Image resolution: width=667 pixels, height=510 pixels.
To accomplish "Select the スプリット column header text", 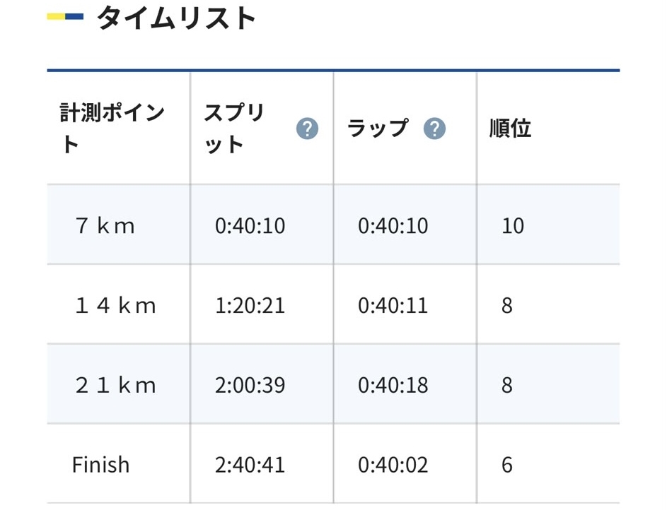I will pyautogui.click(x=234, y=129).
